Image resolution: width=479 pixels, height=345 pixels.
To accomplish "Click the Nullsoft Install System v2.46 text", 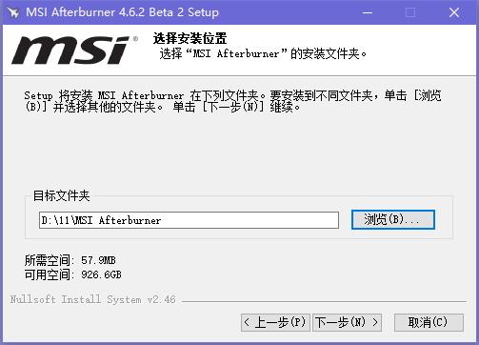I will click(92, 299).
